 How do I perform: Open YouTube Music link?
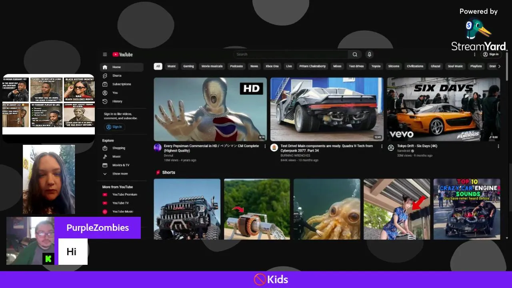[121, 212]
